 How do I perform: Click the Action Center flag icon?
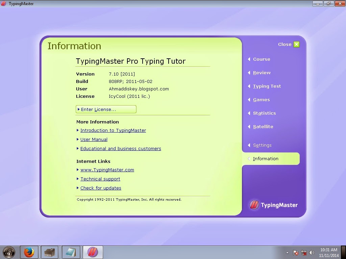click(295, 252)
